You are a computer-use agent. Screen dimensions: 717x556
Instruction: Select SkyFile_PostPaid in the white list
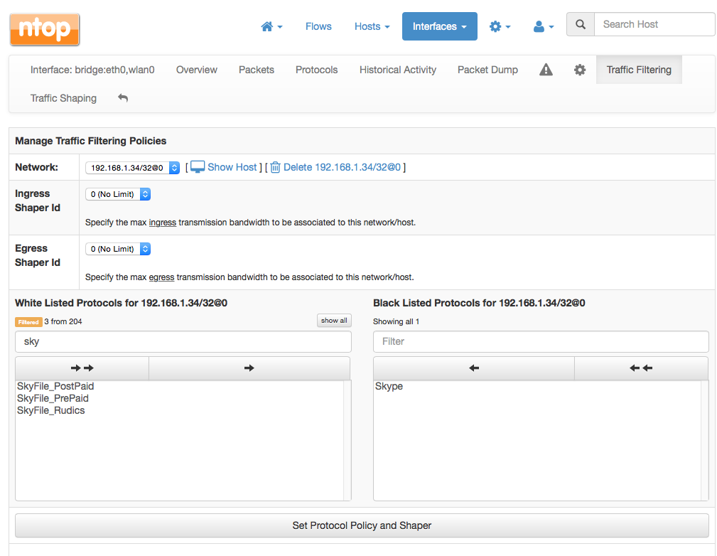pos(55,386)
